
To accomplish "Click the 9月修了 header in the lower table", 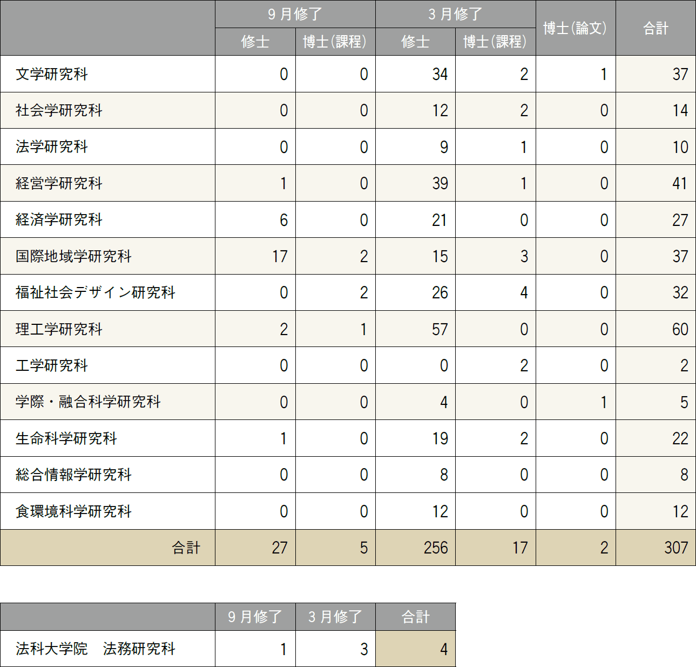I will 255,617.
